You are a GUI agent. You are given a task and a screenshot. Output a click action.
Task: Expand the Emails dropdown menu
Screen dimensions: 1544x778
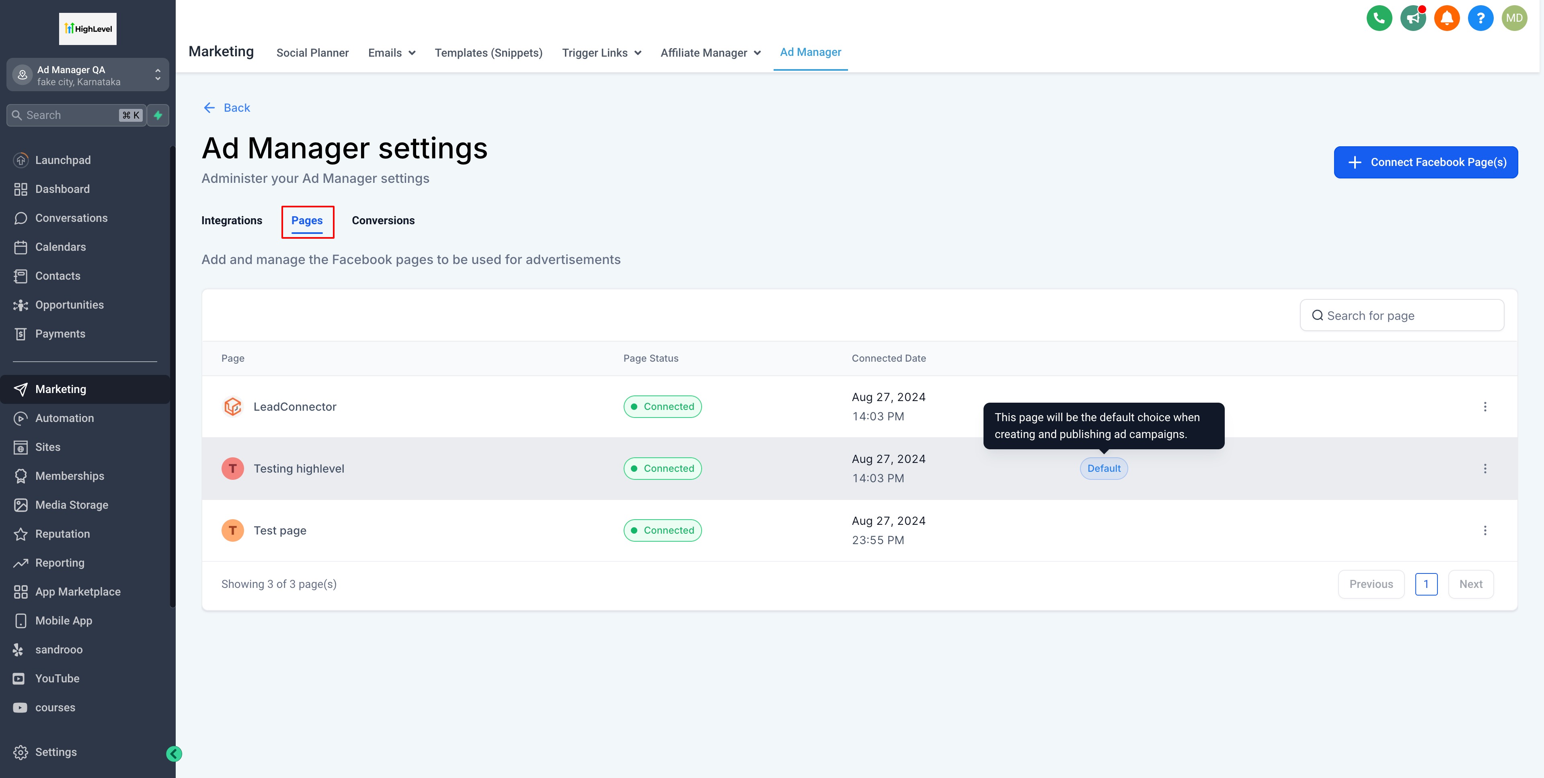391,53
